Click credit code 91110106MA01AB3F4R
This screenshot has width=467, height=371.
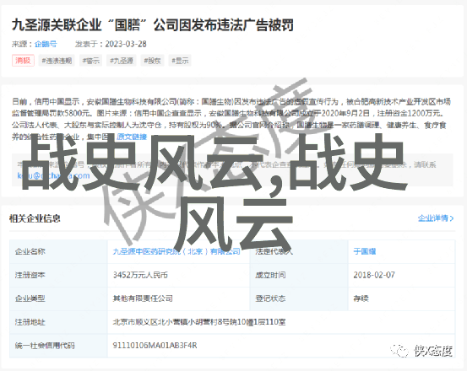pos(155,346)
